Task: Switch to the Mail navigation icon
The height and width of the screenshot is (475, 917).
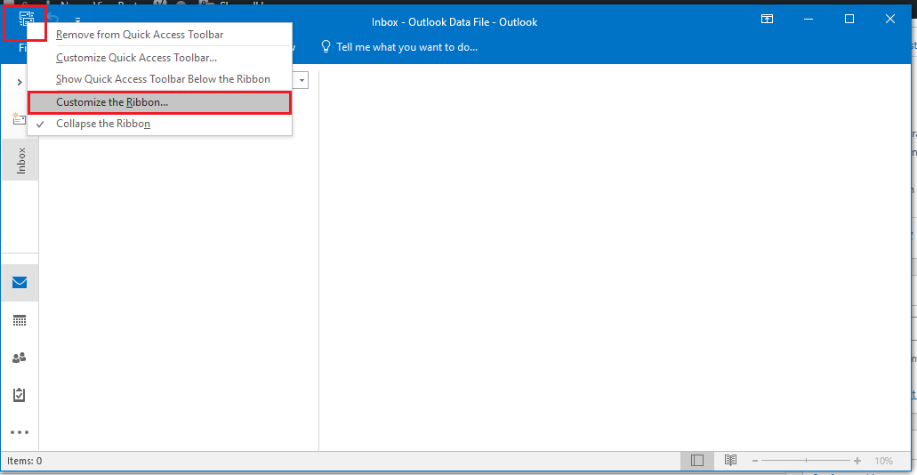Action: 20,283
